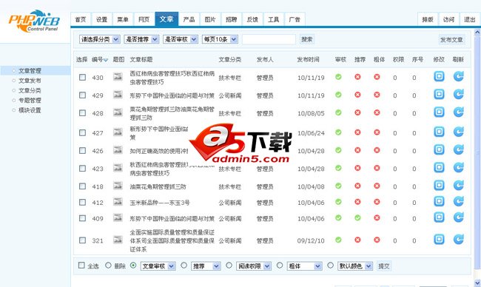Open the 图片 tab

210,19
